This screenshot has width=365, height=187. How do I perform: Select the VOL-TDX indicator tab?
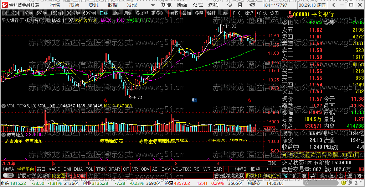coord(182,169)
